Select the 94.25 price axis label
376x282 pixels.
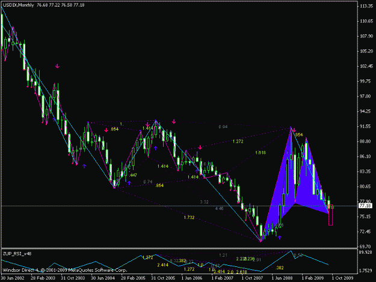(x=365, y=111)
